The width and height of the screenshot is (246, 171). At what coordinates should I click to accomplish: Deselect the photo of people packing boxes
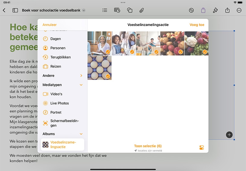pos(148,43)
